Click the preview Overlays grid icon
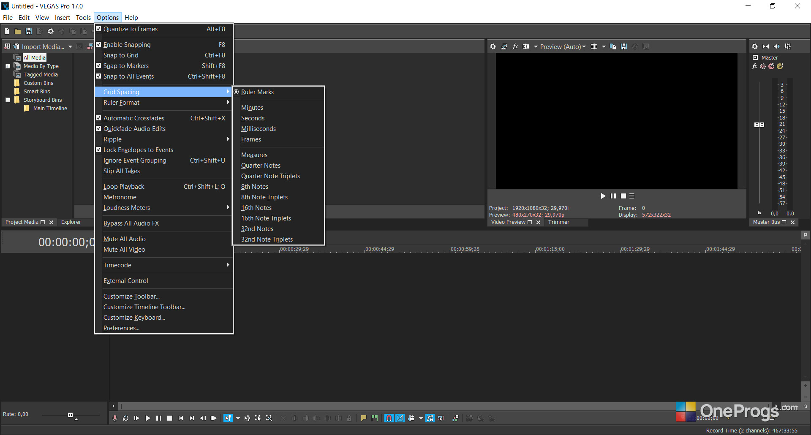811x435 pixels. (594, 46)
